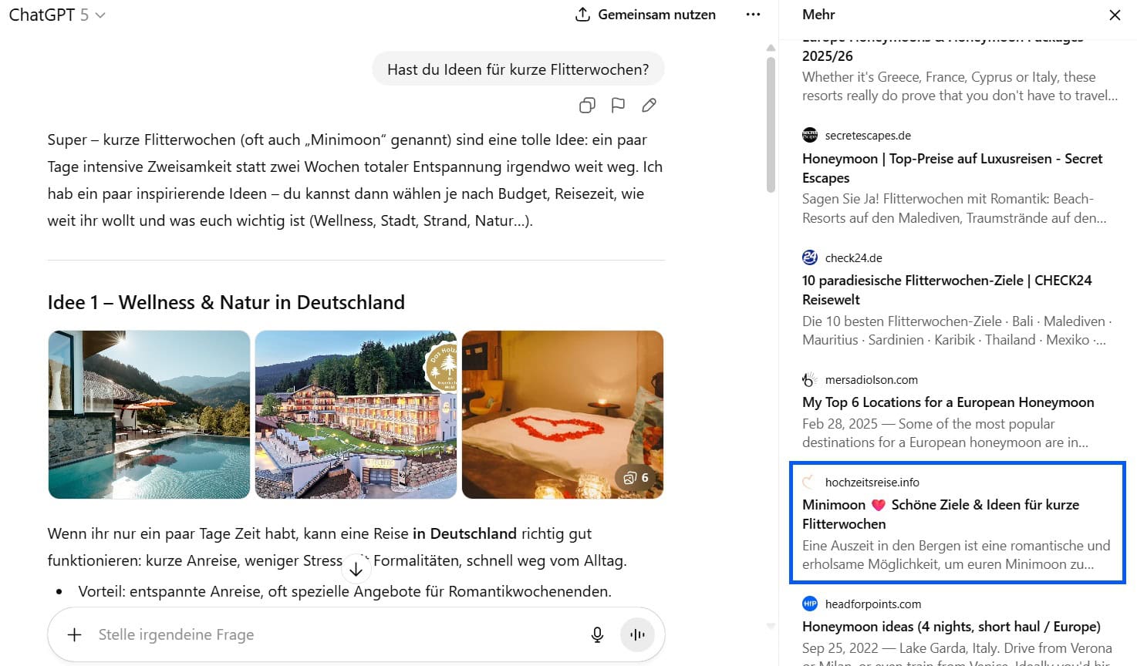Click the chat vertical scrollbar thumb
The image size is (1137, 666).
771,124
